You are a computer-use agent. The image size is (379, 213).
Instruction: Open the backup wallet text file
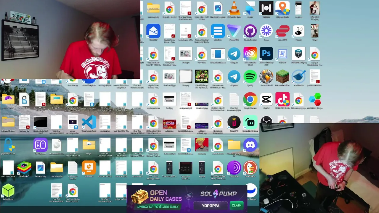pyautogui.click(x=121, y=191)
